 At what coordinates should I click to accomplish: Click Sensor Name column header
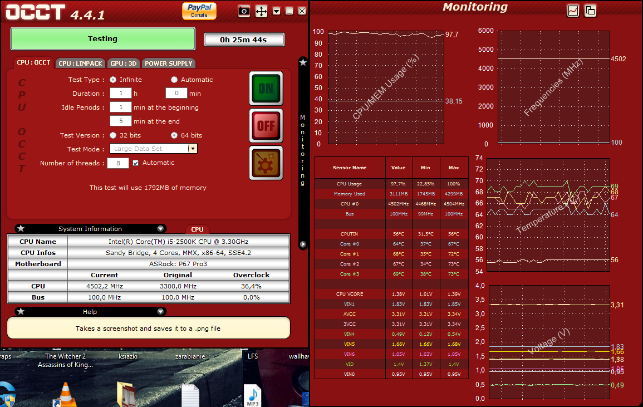coord(350,168)
